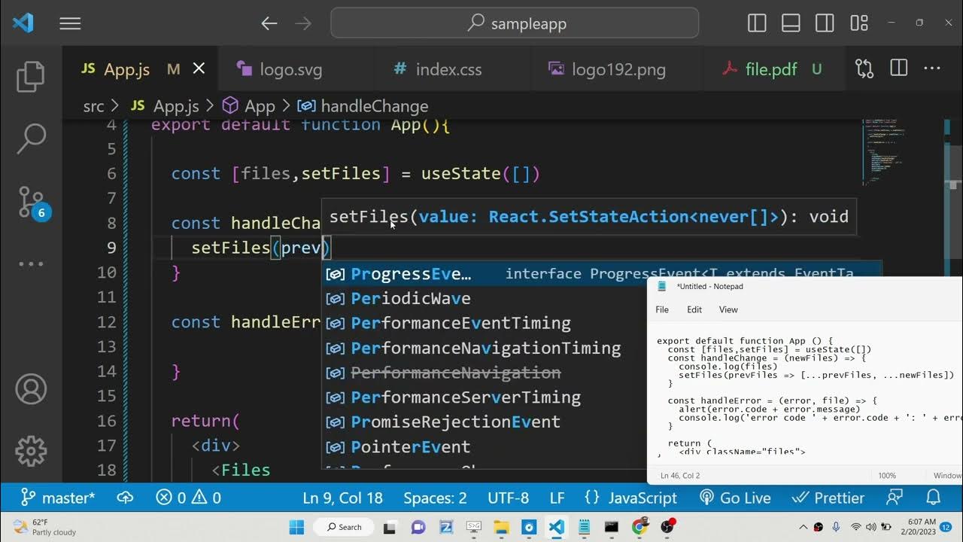Viewport: 963px width, 542px height.
Task: Open the Manage gear icon
Action: [31, 451]
